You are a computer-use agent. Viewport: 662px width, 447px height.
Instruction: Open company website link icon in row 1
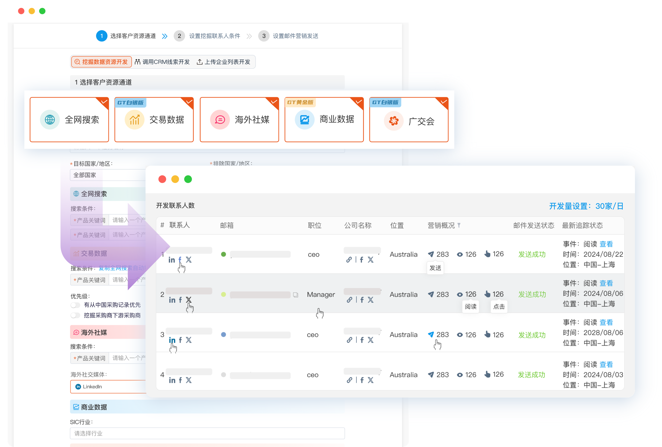[349, 260]
